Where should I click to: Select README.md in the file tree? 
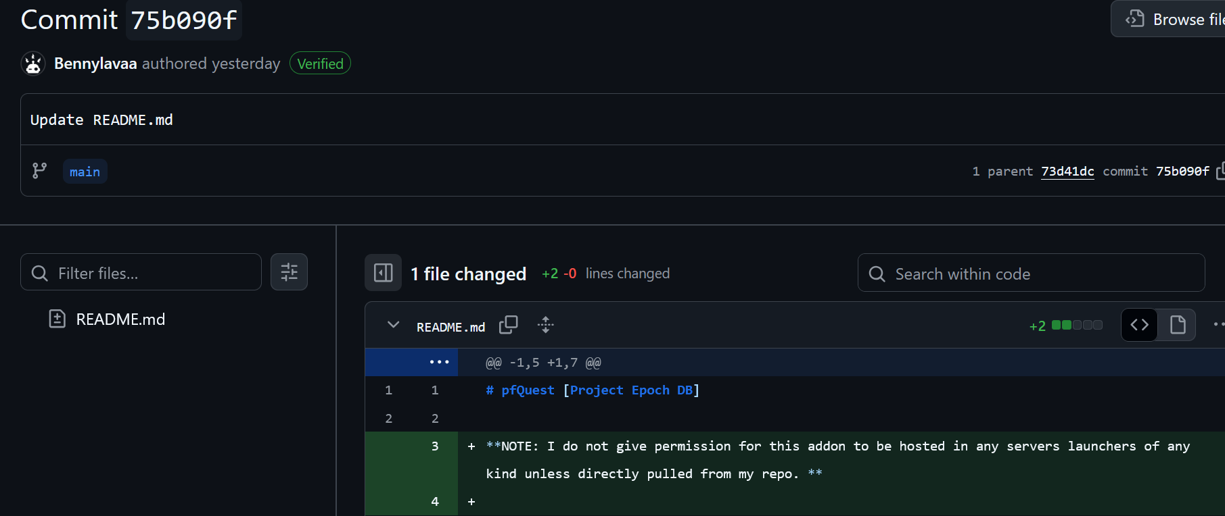point(120,319)
